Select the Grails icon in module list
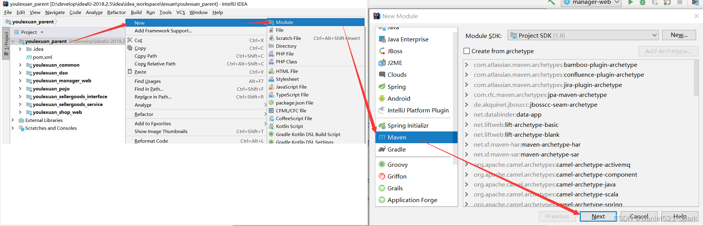The height and width of the screenshot is (226, 703). (382, 188)
